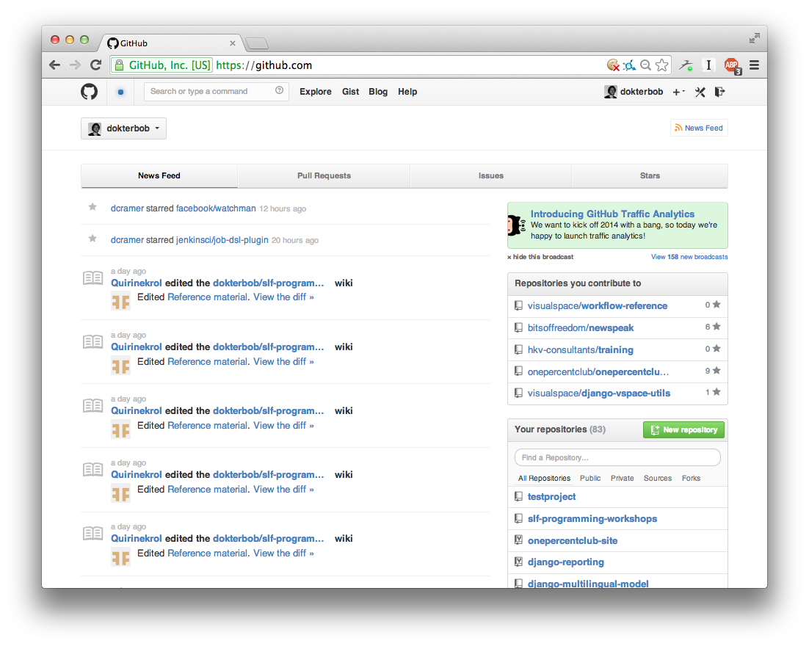Image resolution: width=809 pixels, height=646 pixels.
Task: Click the GitHub Octocat logo
Action: click(89, 92)
